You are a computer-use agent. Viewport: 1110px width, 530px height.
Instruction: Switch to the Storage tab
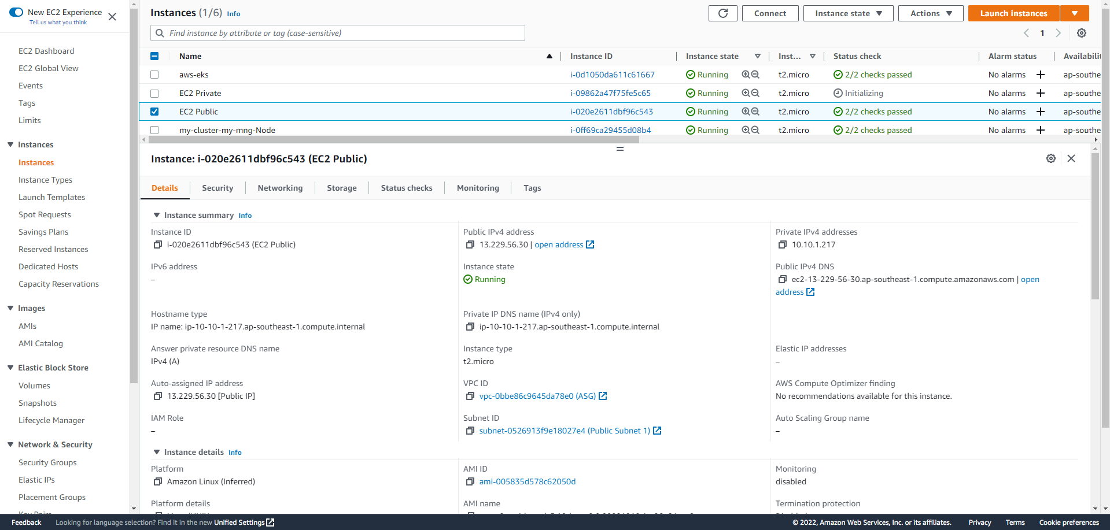pyautogui.click(x=342, y=188)
